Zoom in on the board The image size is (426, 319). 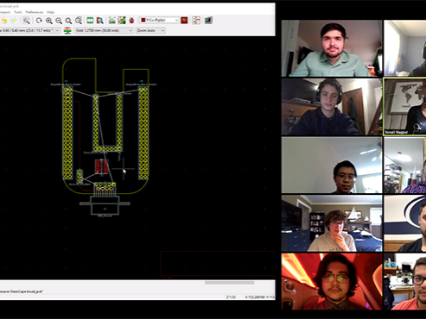49,21
